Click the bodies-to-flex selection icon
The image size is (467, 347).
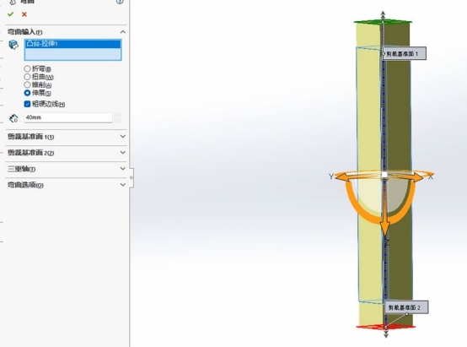click(13, 45)
